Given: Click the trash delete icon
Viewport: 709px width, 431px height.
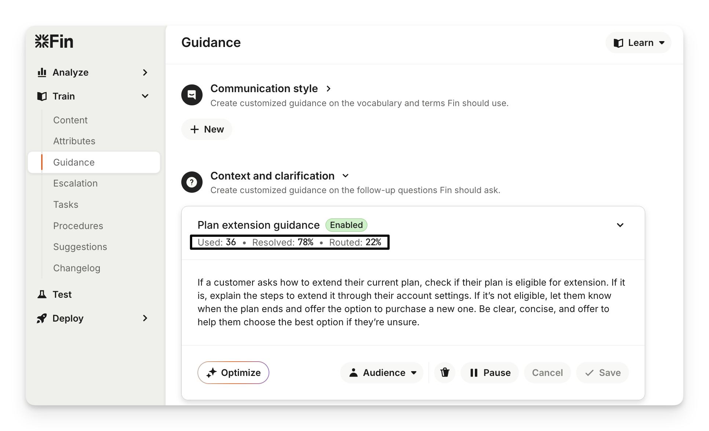Looking at the screenshot, I should point(445,373).
